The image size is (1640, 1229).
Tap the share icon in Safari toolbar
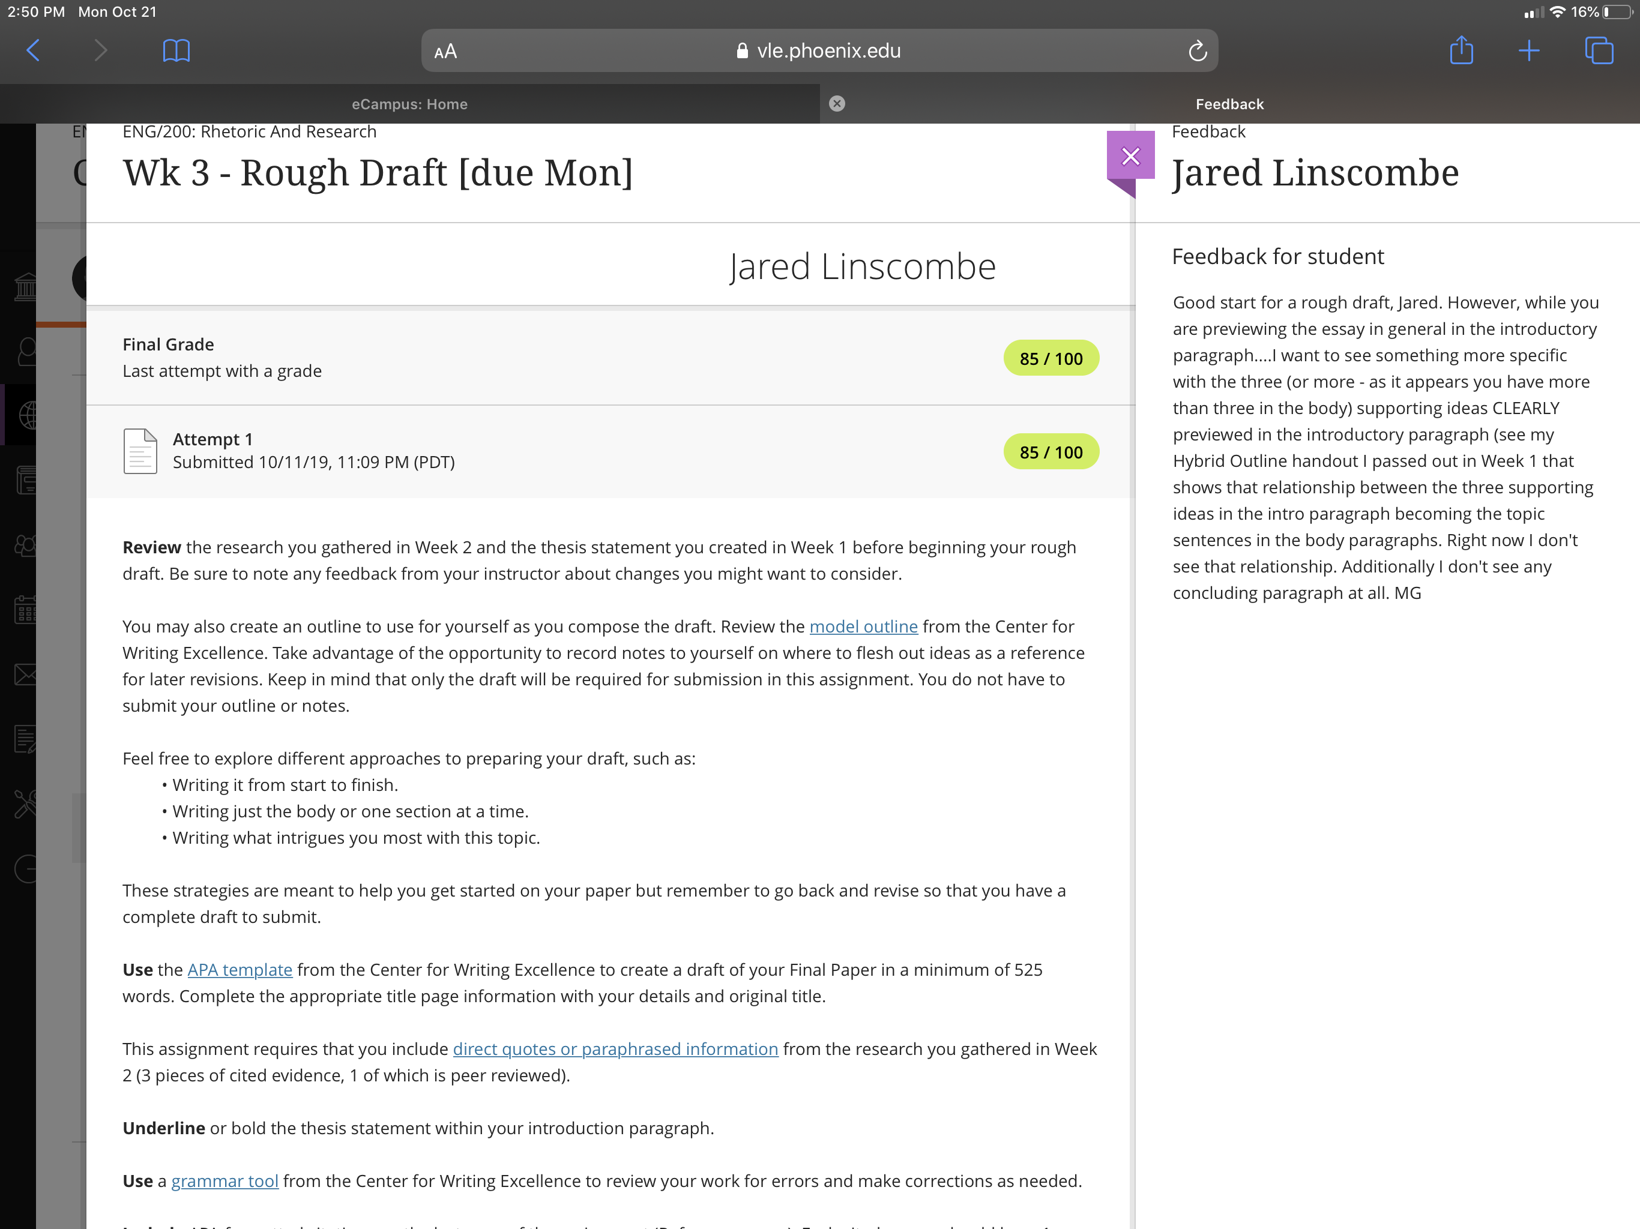click(x=1461, y=50)
